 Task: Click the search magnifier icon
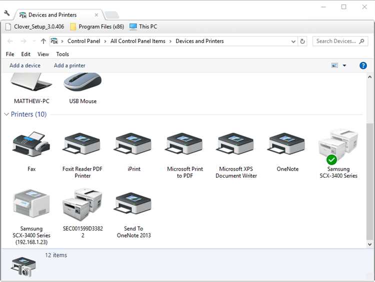(362, 41)
